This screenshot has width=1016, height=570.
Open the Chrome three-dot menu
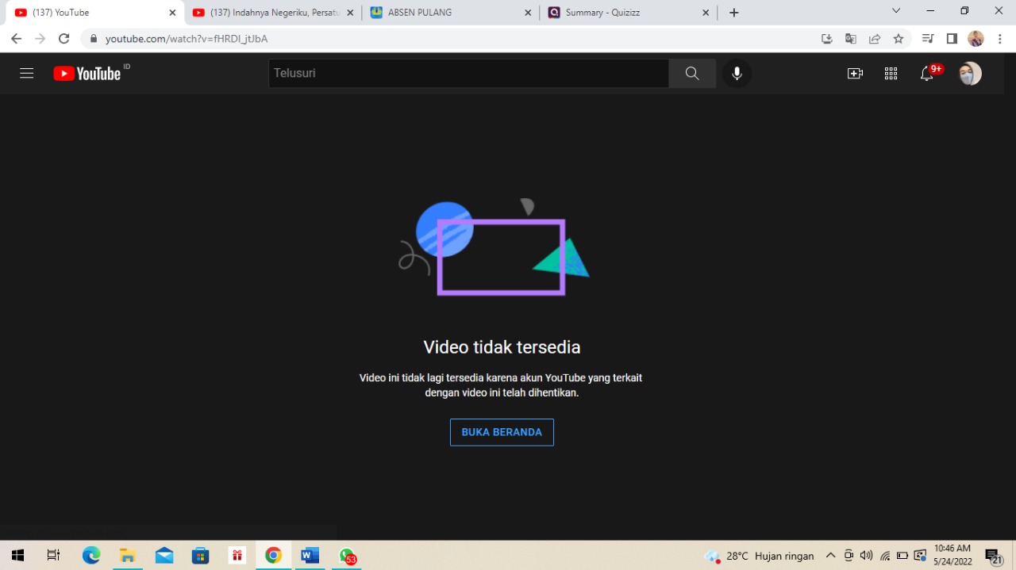tap(999, 38)
